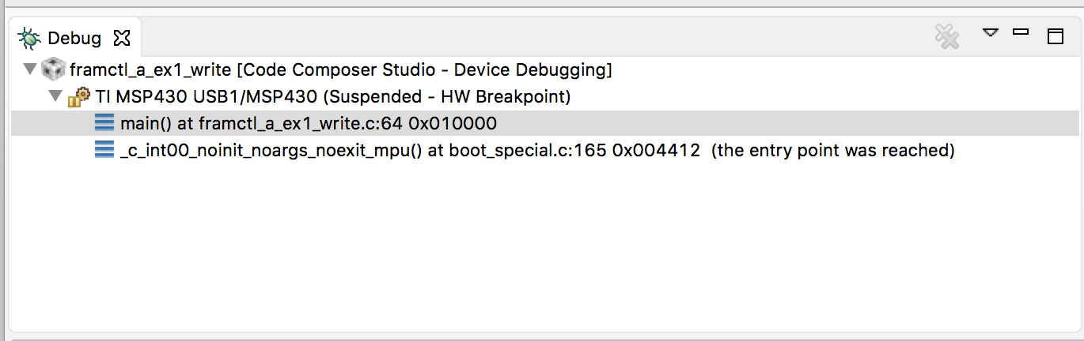Close the Debug view using its X icon
The width and height of the screenshot is (1084, 341).
coord(121,37)
